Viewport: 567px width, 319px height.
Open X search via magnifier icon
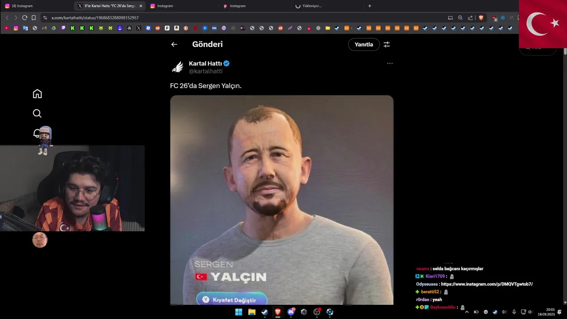(x=37, y=113)
